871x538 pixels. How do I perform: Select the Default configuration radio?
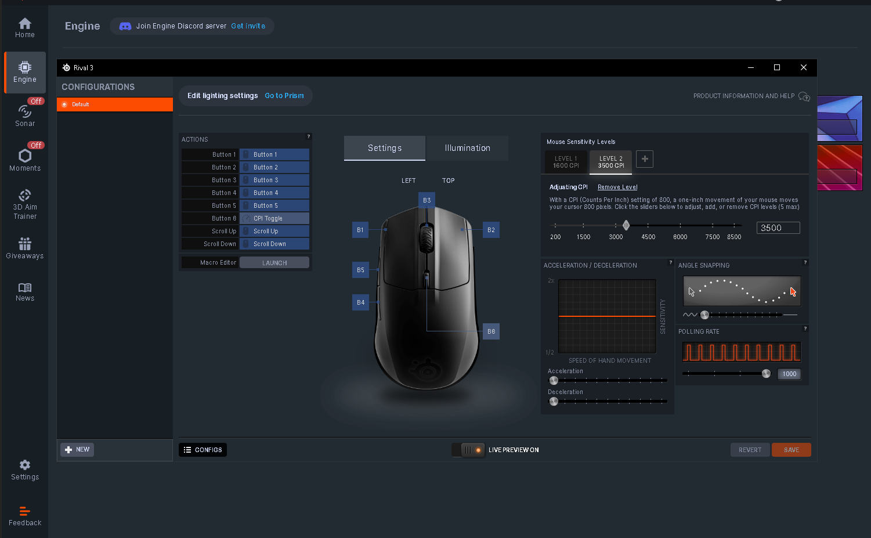[64, 104]
